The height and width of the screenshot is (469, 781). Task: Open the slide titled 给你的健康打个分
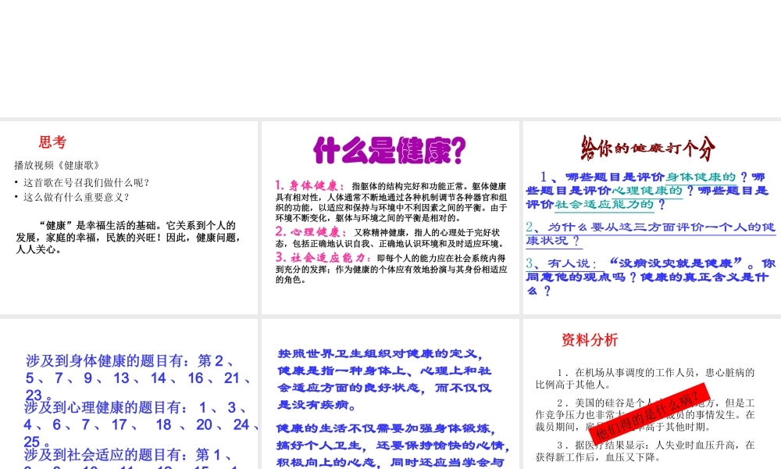tap(652, 217)
